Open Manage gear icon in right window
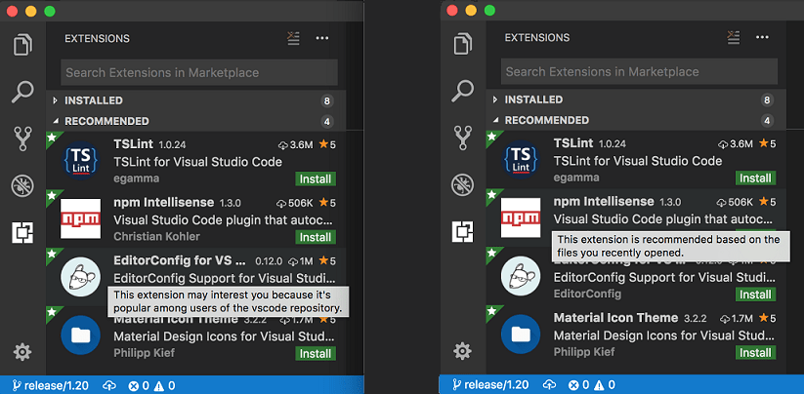The image size is (804, 394). [x=462, y=351]
